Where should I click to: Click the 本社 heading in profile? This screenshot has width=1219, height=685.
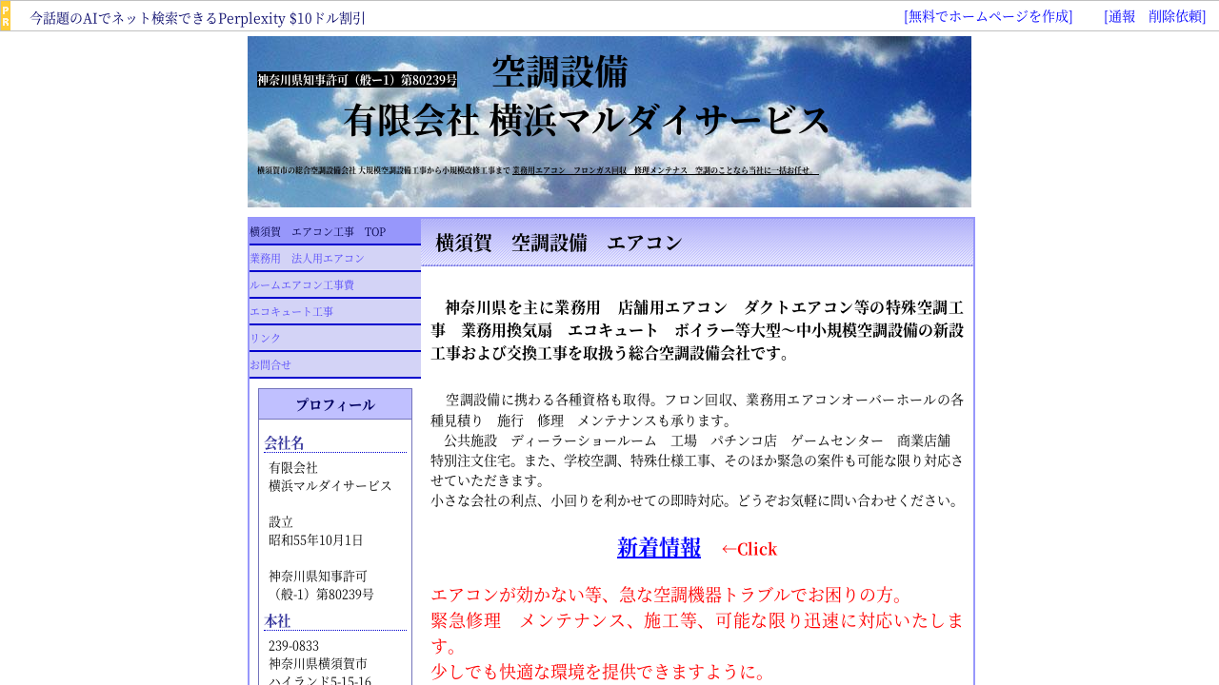(277, 620)
